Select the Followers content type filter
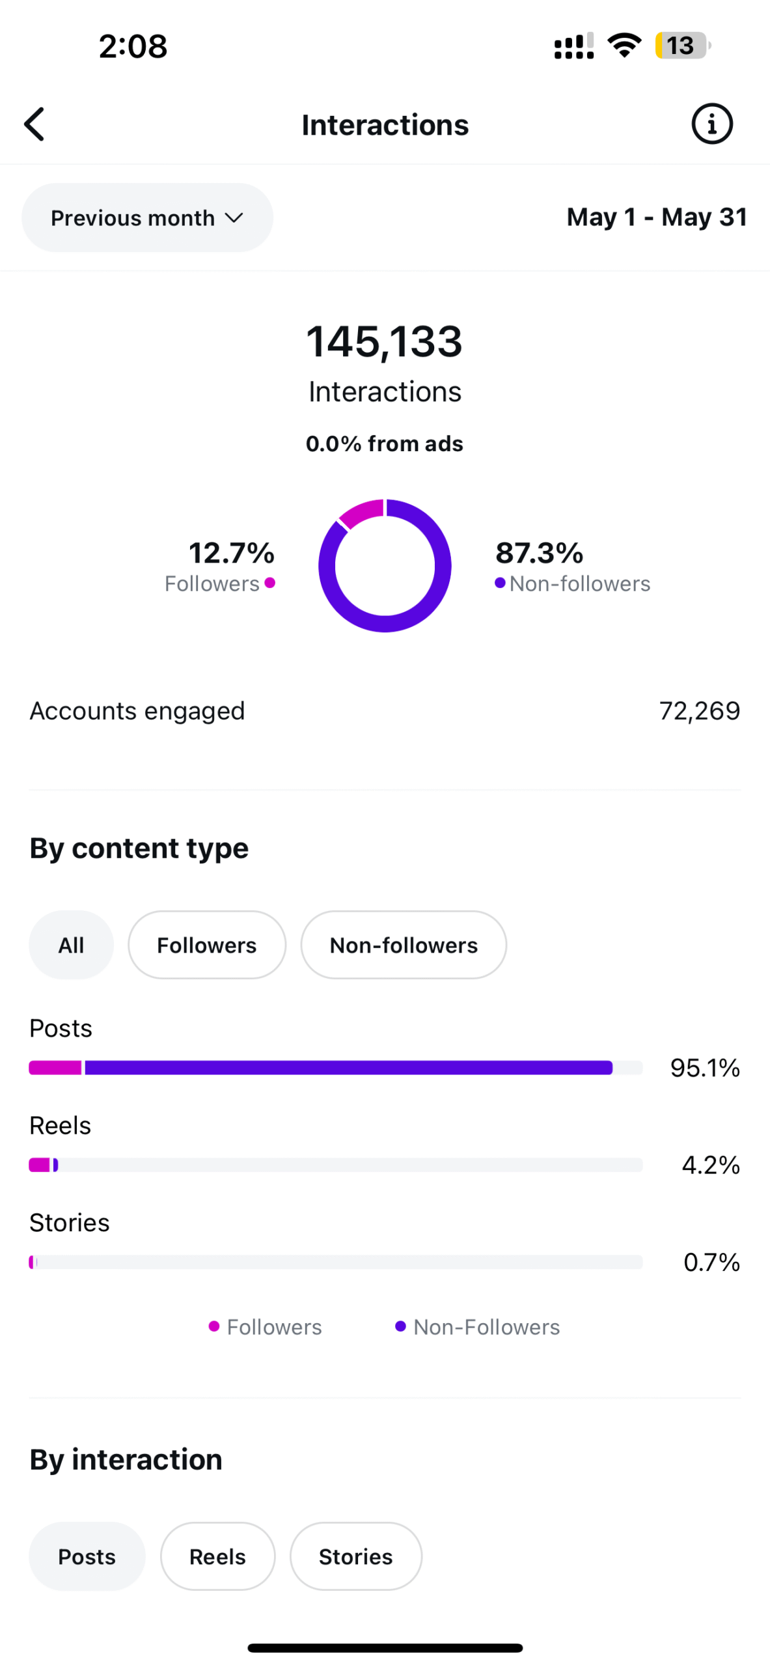This screenshot has height=1667, width=770. click(207, 945)
